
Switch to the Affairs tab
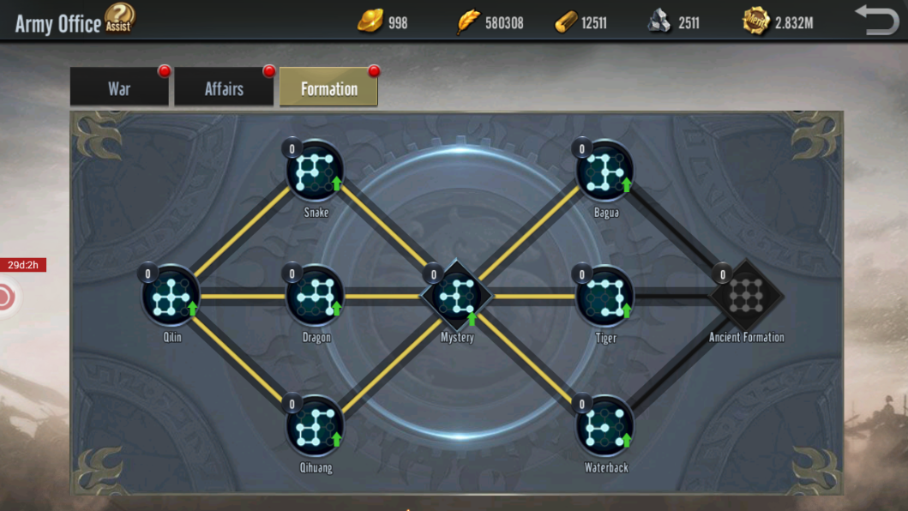[x=224, y=87]
